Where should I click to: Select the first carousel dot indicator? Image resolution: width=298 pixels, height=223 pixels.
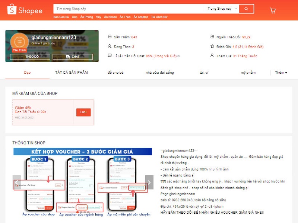coord(77,212)
